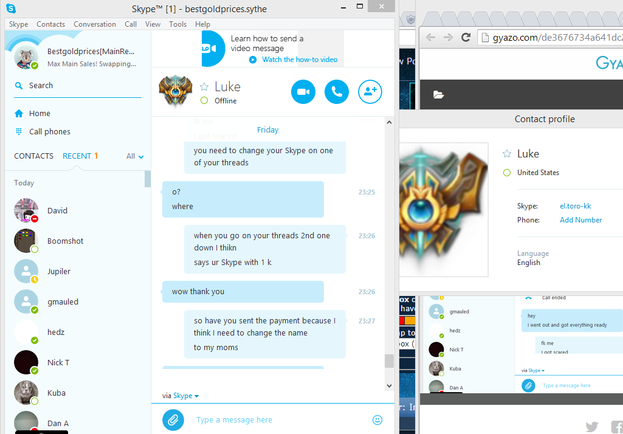Click Luke's large profile picture
The height and width of the screenshot is (434, 623).
pyautogui.click(x=444, y=210)
